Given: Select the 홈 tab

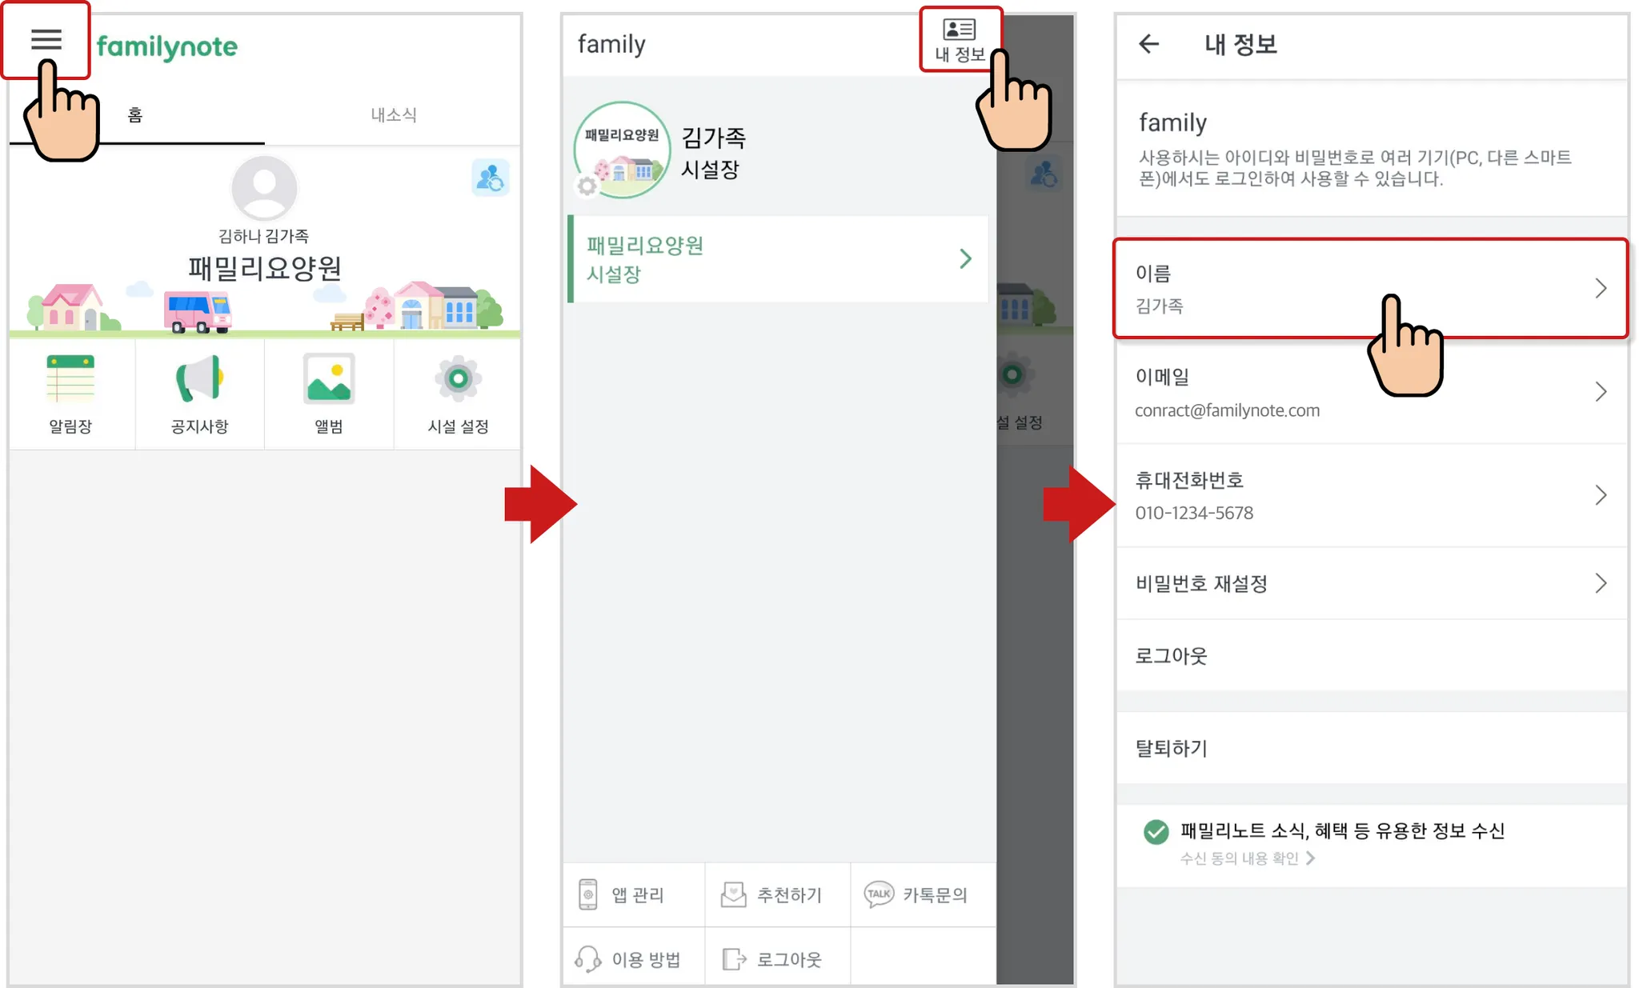Looking at the screenshot, I should pyautogui.click(x=135, y=114).
